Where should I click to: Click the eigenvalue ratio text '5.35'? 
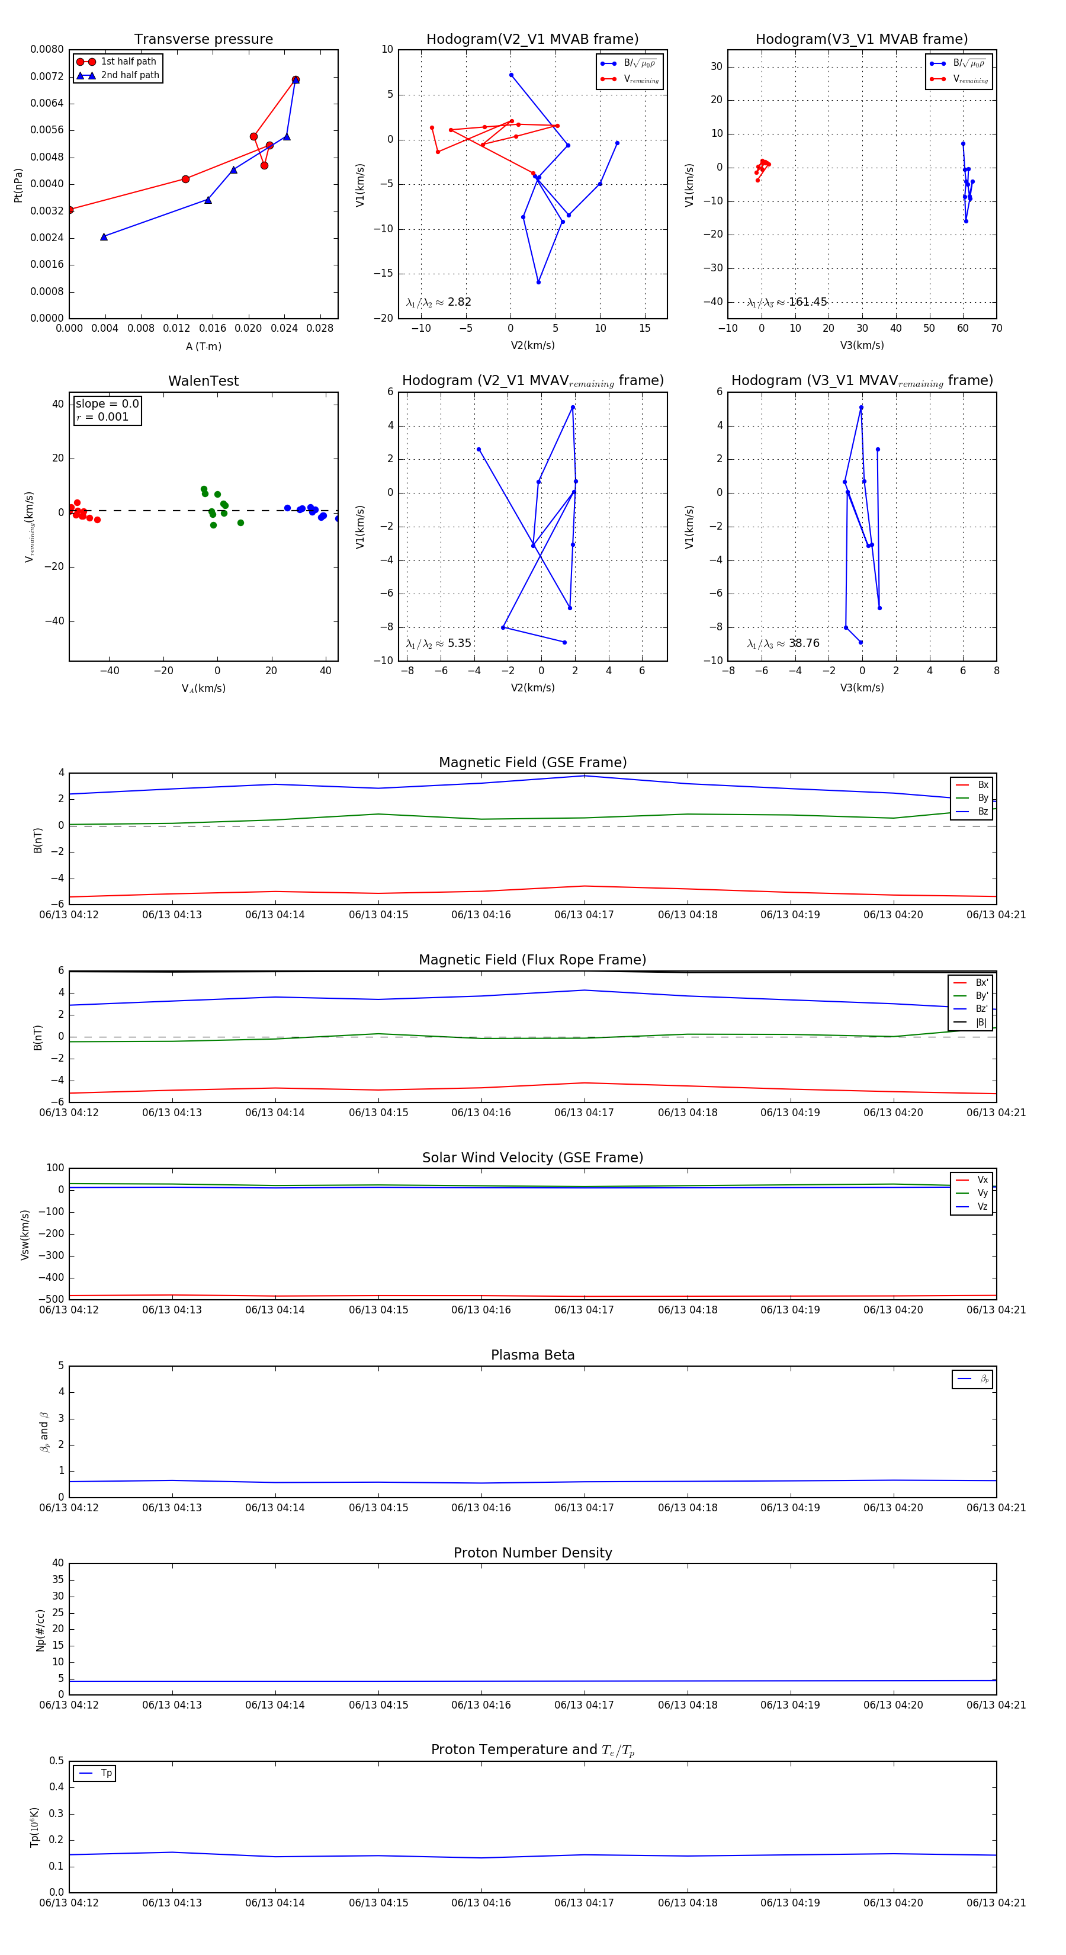[x=459, y=643]
